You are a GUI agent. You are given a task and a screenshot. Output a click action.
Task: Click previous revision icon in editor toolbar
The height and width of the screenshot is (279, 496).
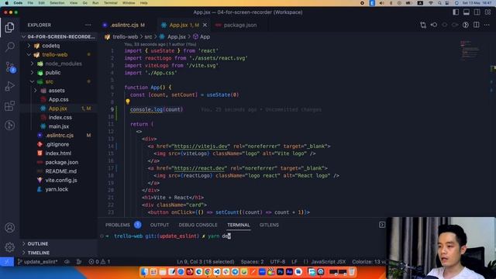(434, 25)
